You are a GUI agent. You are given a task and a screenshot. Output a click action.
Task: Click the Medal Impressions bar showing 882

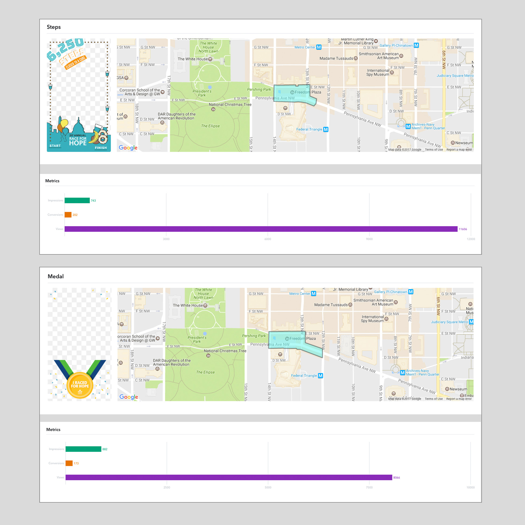[83, 449]
